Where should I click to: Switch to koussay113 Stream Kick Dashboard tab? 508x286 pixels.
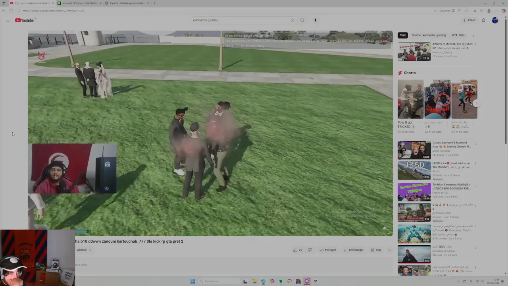click(x=79, y=3)
